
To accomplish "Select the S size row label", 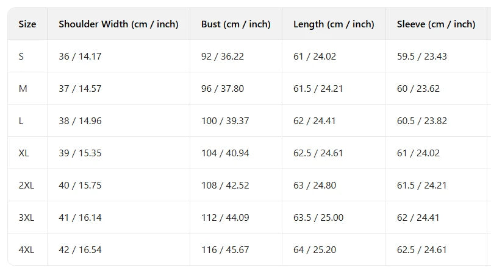I will click(x=21, y=57).
